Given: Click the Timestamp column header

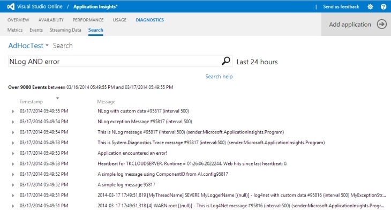Looking at the screenshot, I should click(31, 102).
